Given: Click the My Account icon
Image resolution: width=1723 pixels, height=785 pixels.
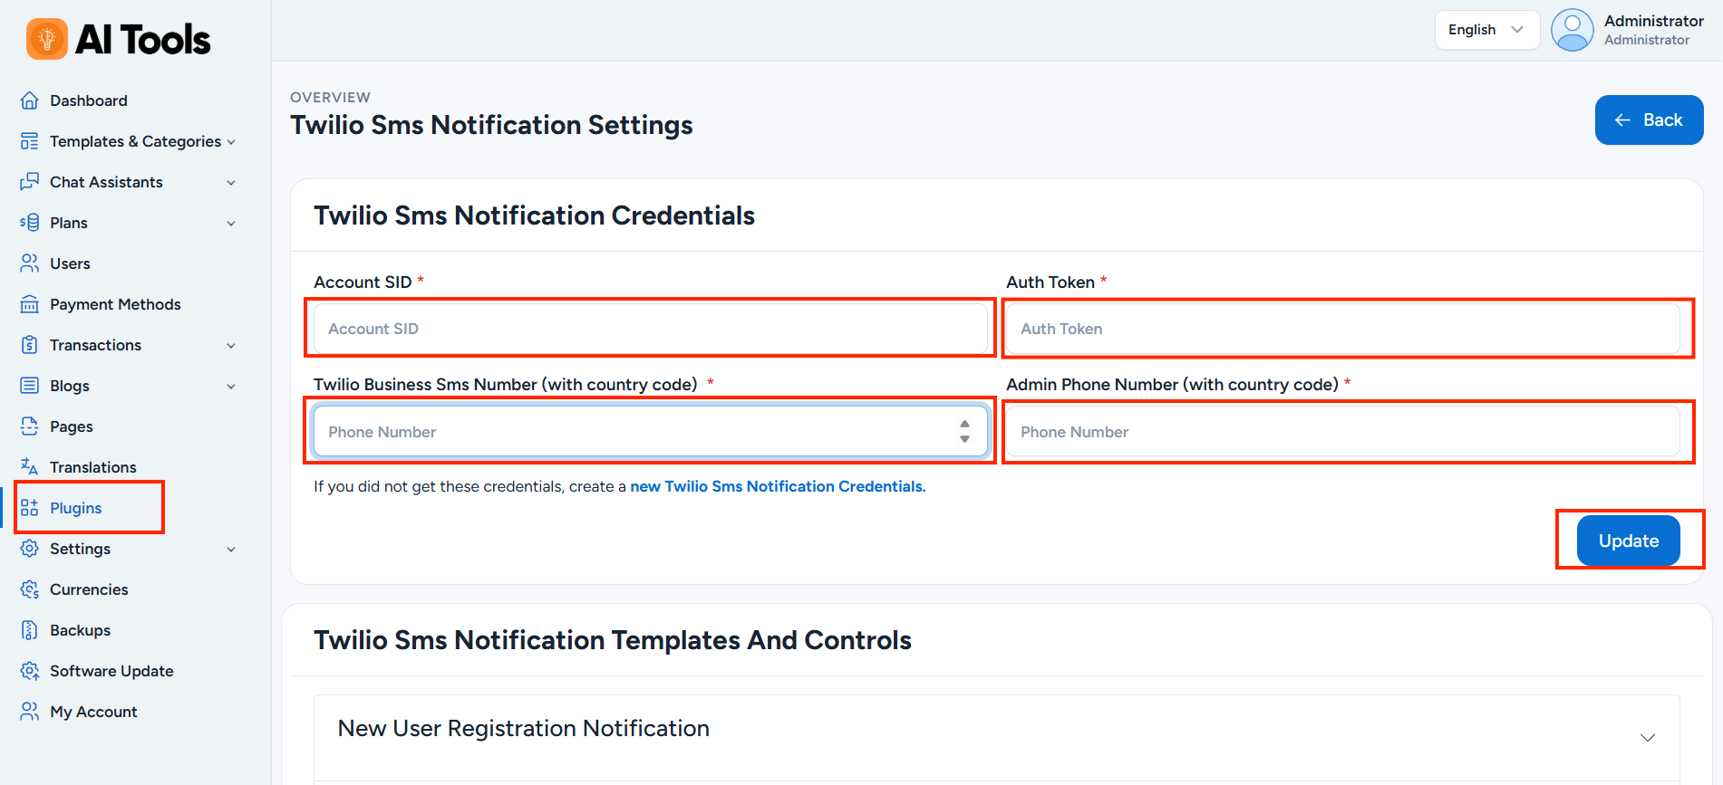Looking at the screenshot, I should pyautogui.click(x=30, y=712).
